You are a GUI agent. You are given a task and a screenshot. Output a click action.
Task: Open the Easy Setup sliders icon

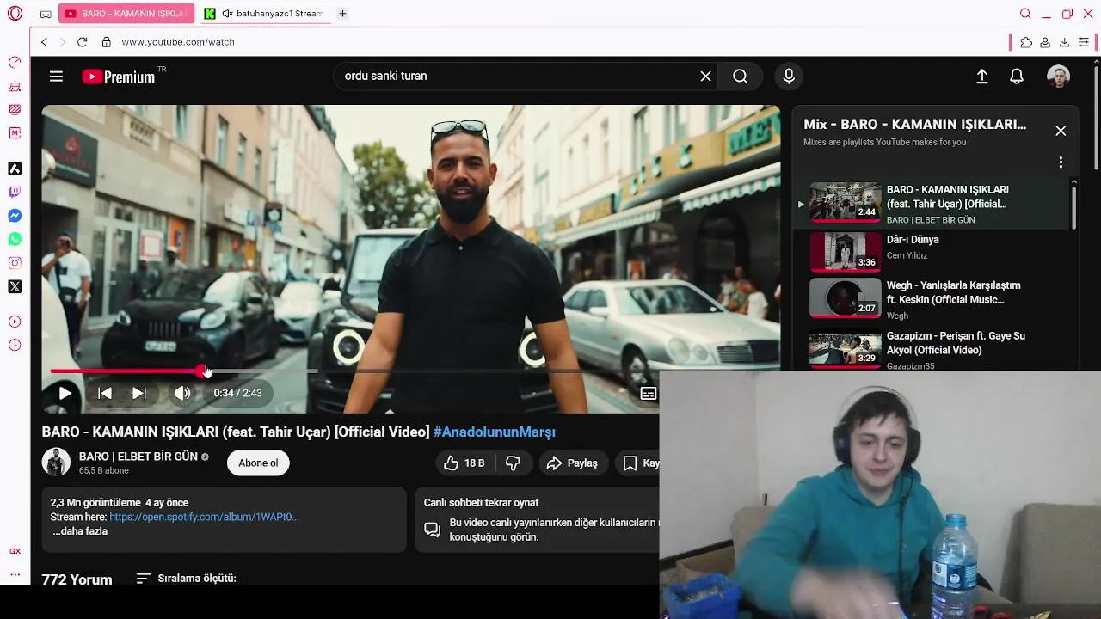(1084, 42)
